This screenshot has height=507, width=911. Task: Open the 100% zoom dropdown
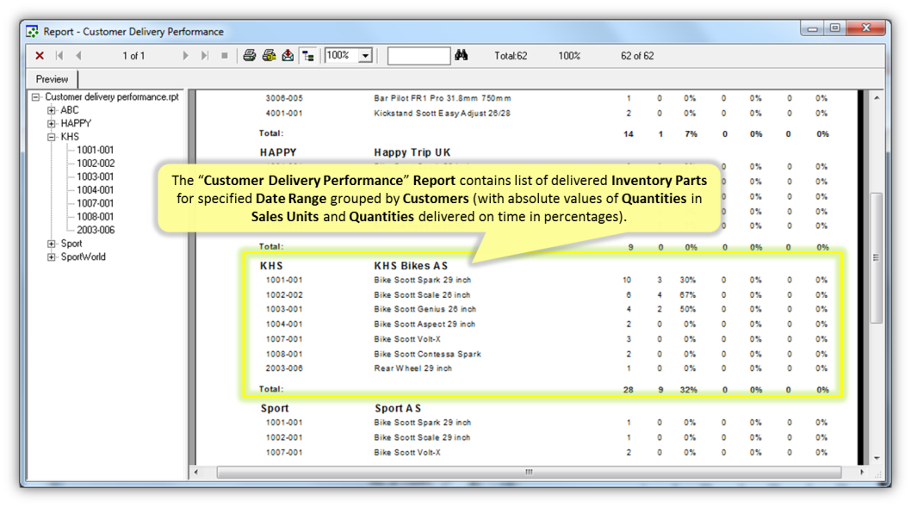coord(365,56)
